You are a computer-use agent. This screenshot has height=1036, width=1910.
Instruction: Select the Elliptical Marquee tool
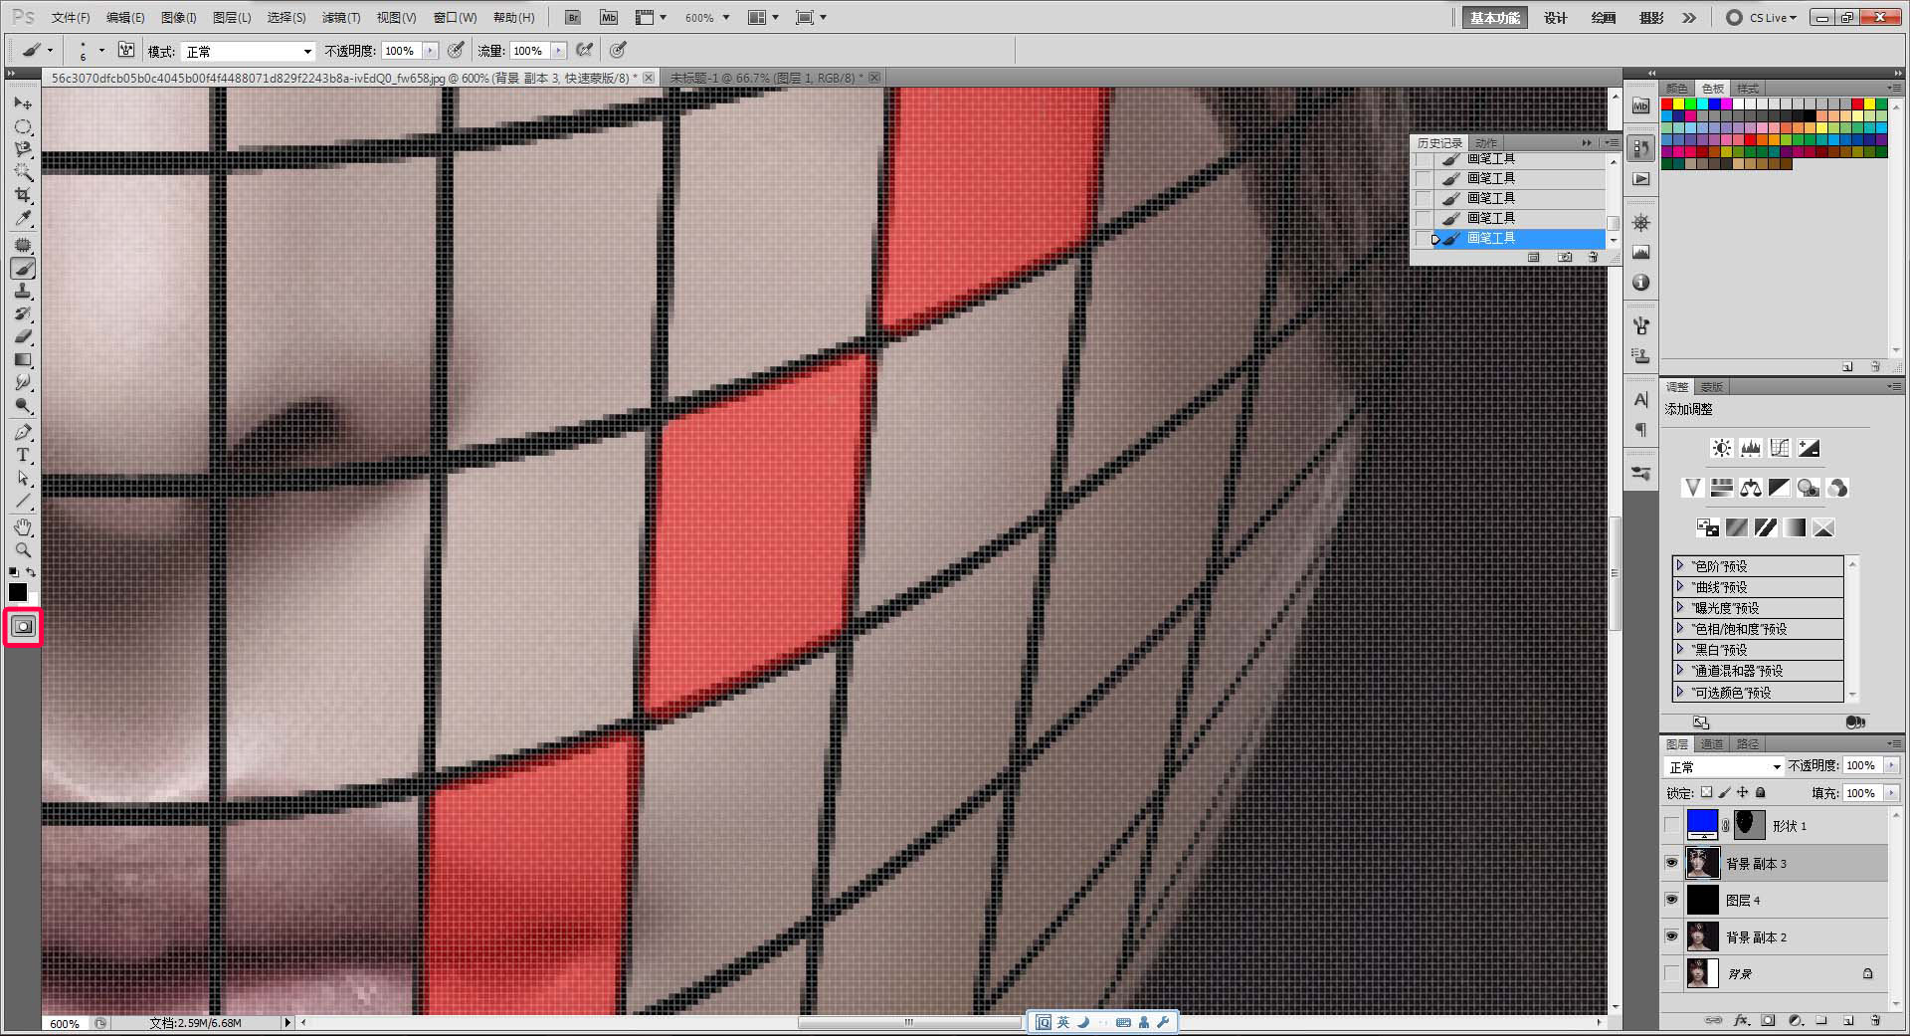point(22,126)
